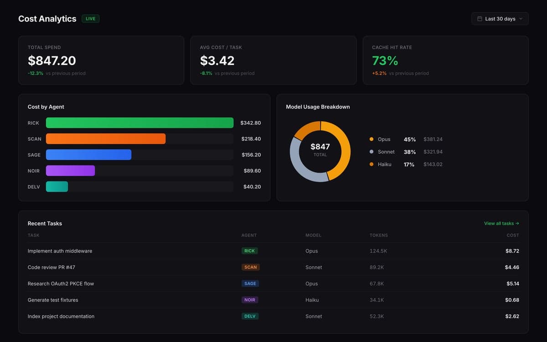The height and width of the screenshot is (342, 547).
Task: Click the donut chart center total
Action: tap(320, 150)
